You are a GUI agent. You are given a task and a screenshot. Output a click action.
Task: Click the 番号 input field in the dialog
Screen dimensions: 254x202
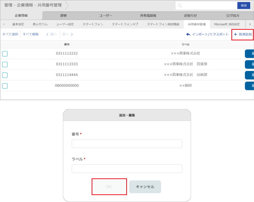(127, 144)
